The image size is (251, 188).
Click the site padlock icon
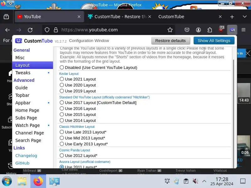[x=56, y=30]
